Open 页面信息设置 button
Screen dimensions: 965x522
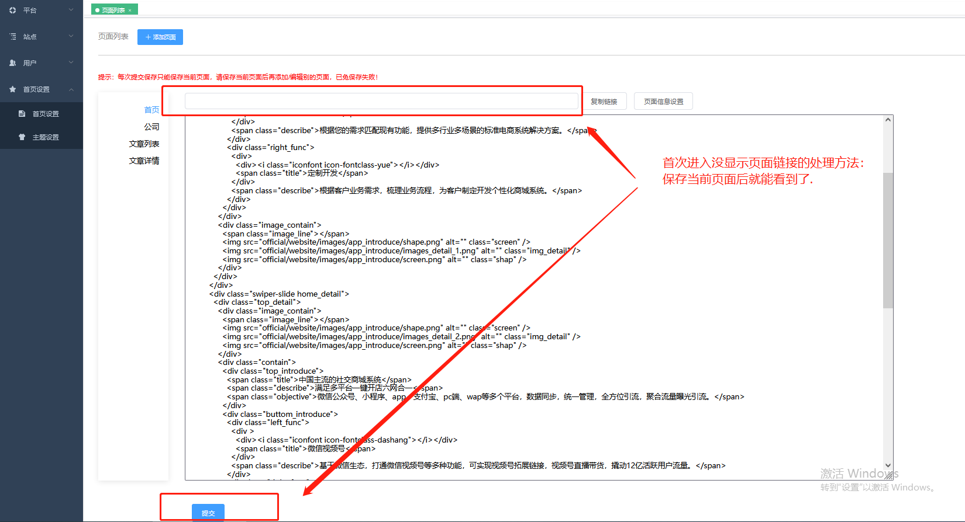coord(663,102)
